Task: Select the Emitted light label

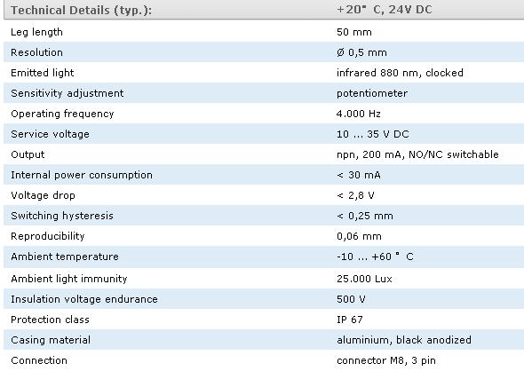Action: coord(43,73)
